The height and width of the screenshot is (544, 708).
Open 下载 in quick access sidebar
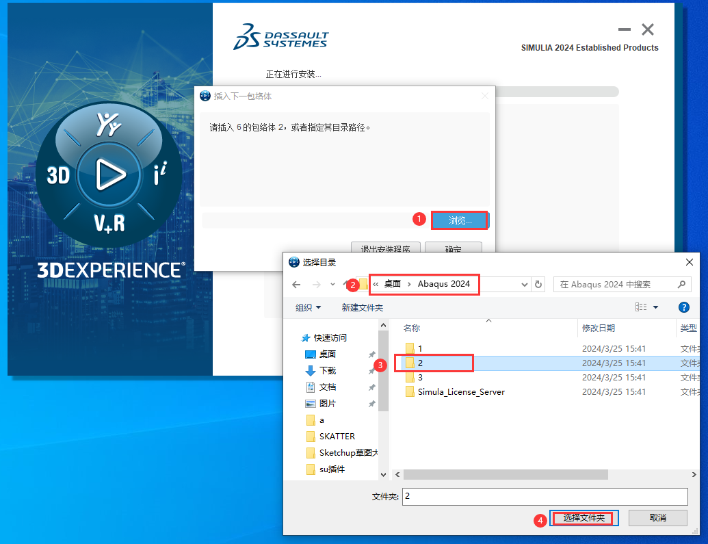point(328,370)
